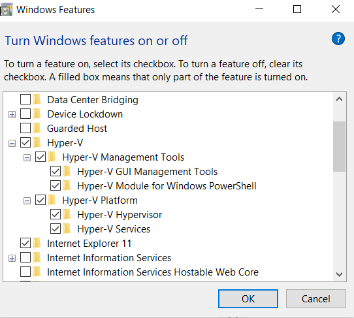354x318 pixels.
Task: Confirm changes with the OK button
Action: click(248, 298)
